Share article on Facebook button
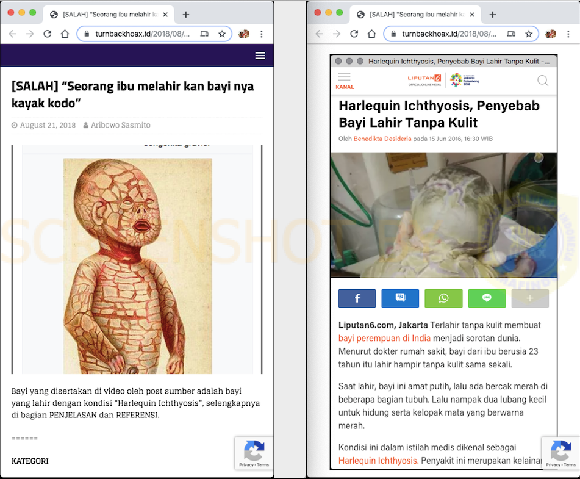 pyautogui.click(x=357, y=298)
